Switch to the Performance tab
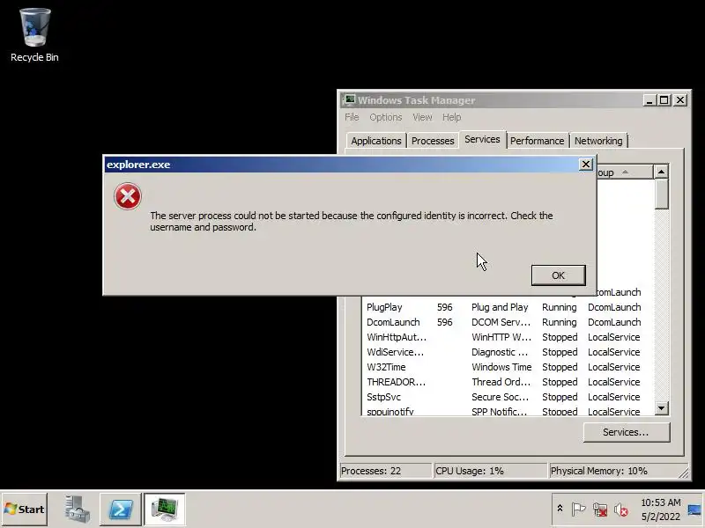The height and width of the screenshot is (528, 705). pyautogui.click(x=537, y=141)
